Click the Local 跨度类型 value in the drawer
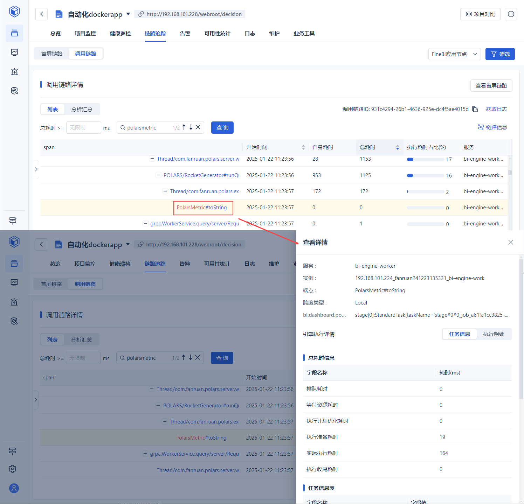 [x=361, y=303]
